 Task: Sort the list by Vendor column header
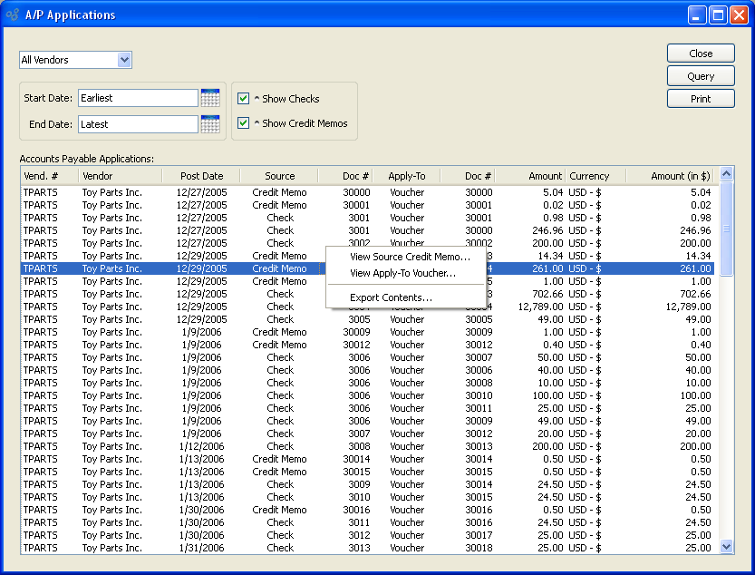point(120,176)
